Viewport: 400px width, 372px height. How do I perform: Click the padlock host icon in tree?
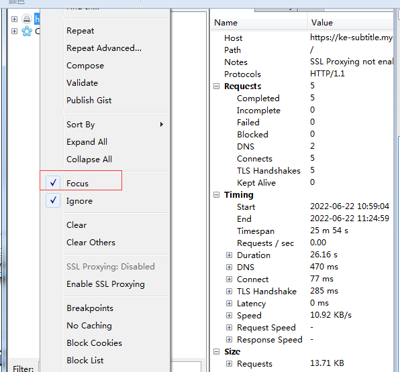pyautogui.click(x=27, y=19)
